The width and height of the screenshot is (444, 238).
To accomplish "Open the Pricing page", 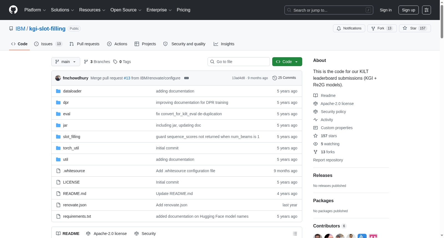I will pos(183,10).
